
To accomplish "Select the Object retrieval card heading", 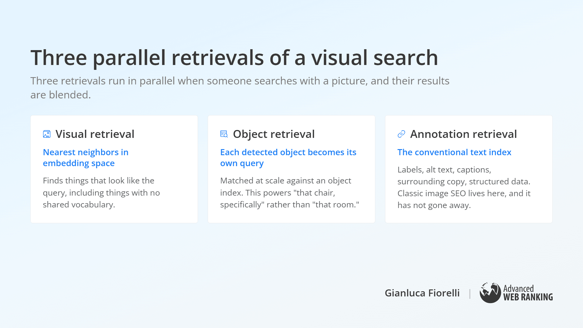I will point(274,134).
